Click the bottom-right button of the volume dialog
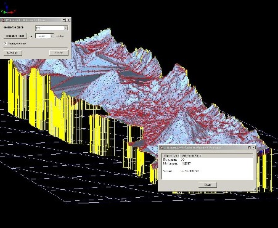Viewport: 278px width, 228px height. (x=59, y=53)
